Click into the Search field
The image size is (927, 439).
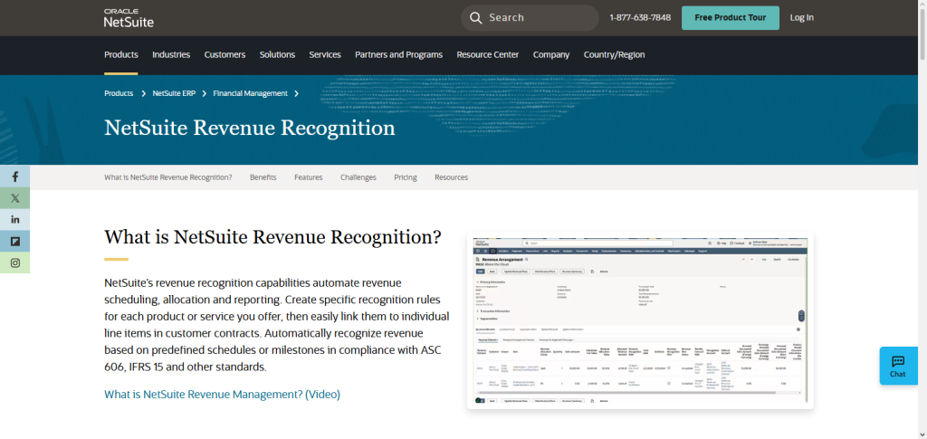pos(530,18)
